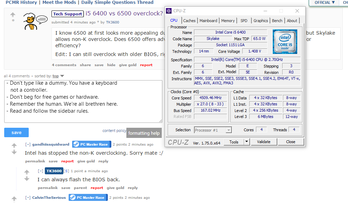The height and width of the screenshot is (203, 348).
Task: Click give gold under the post
Action: click(x=128, y=65)
